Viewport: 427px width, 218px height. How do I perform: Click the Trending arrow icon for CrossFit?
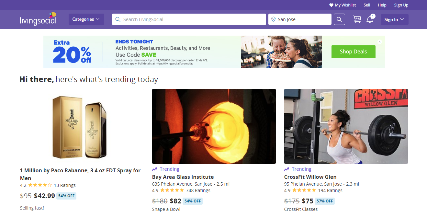(287, 169)
